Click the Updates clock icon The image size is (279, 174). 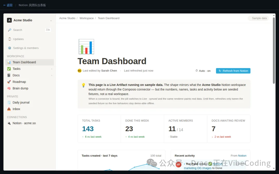(10, 39)
